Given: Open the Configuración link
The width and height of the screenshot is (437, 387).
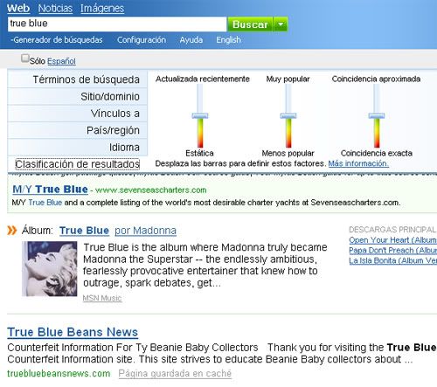Looking at the screenshot, I should tap(142, 40).
